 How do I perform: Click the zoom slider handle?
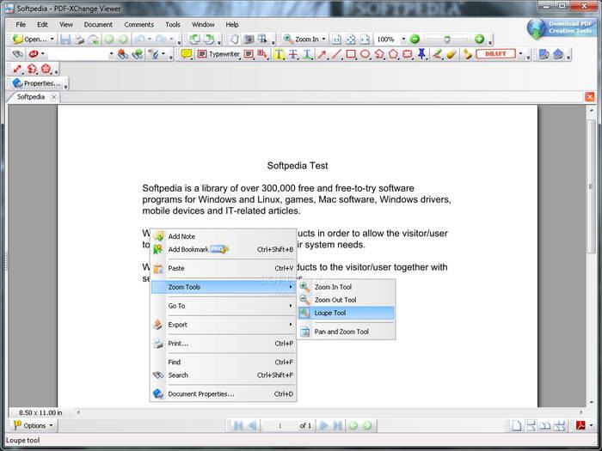[x=447, y=40]
